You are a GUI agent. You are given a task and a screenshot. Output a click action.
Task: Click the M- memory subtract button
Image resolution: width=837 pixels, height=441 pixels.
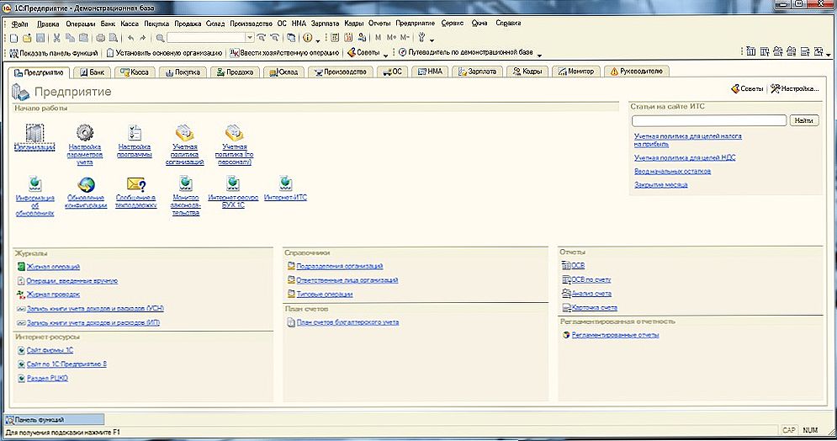point(405,38)
